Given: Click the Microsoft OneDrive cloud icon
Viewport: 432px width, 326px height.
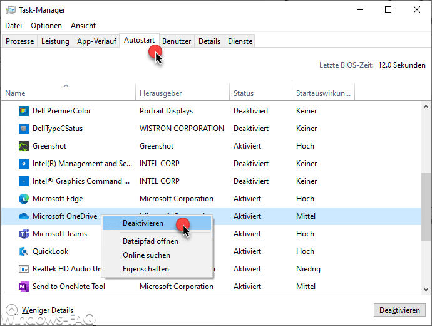Looking at the screenshot, I should [x=24, y=216].
